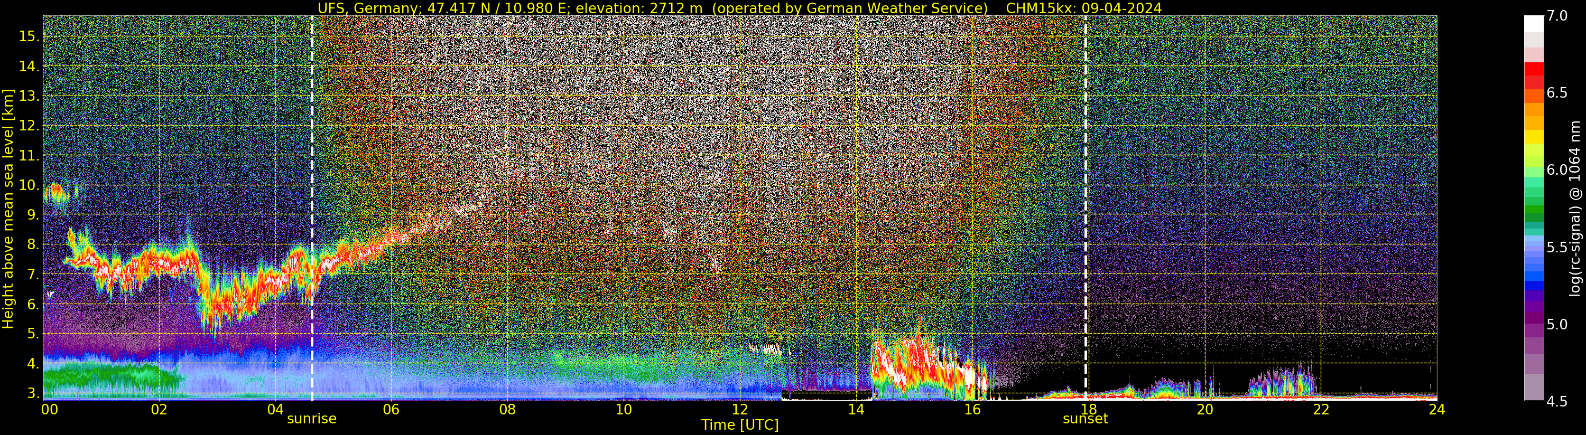Click the '18' time tick label
This screenshot has height=435, width=1586.
[1089, 409]
